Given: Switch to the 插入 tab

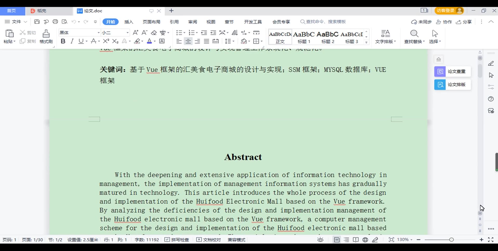Looking at the screenshot, I should 129,22.
